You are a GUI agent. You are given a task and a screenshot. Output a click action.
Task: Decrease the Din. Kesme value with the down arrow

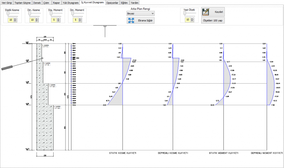pyautogui.click(x=37, y=21)
